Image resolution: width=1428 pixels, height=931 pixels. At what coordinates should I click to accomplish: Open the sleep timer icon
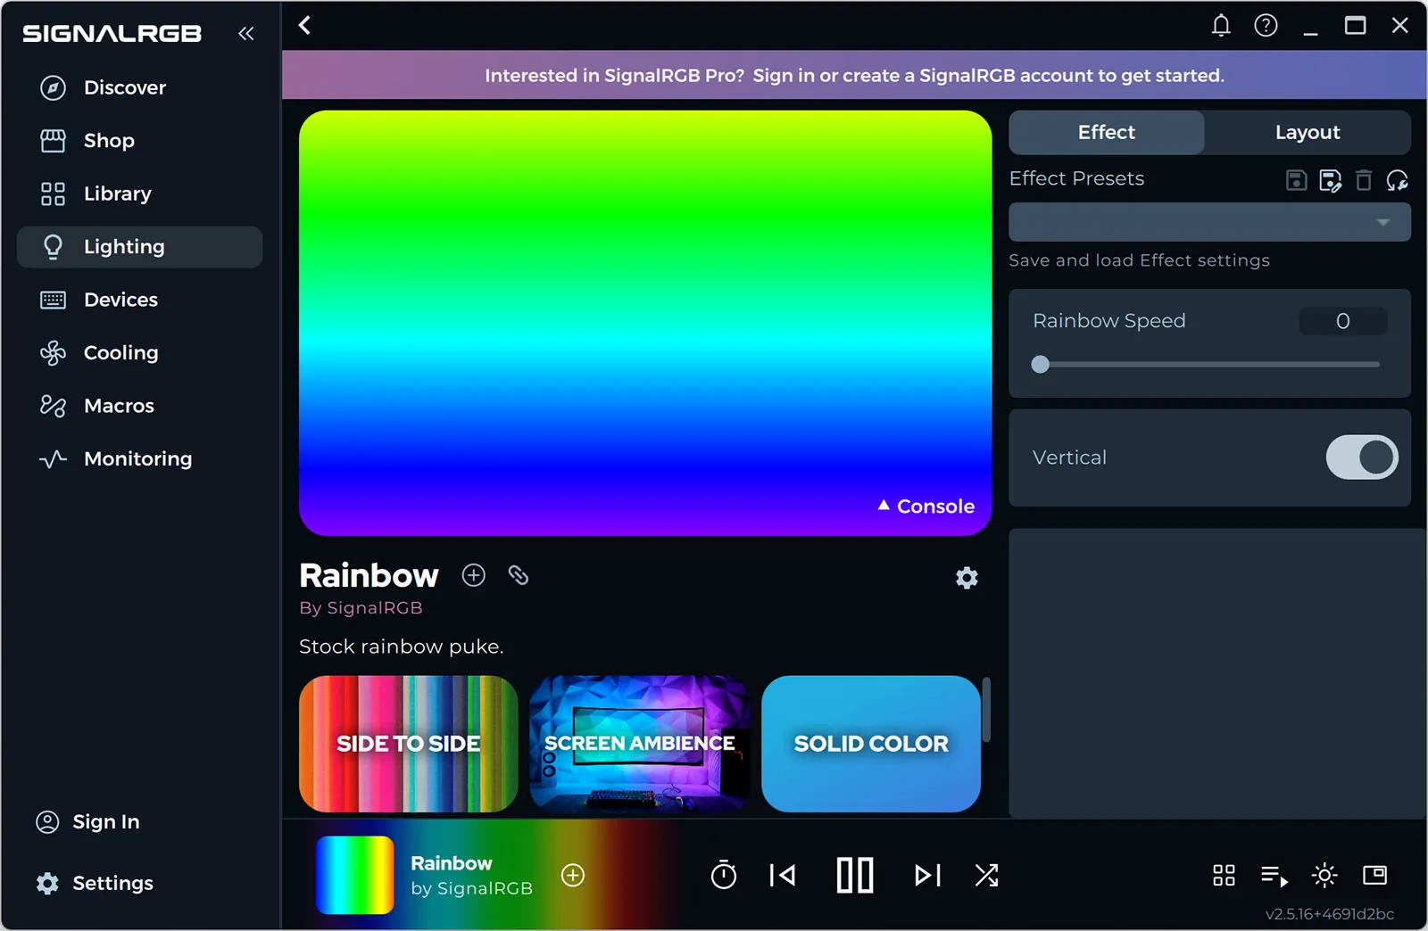(x=723, y=875)
